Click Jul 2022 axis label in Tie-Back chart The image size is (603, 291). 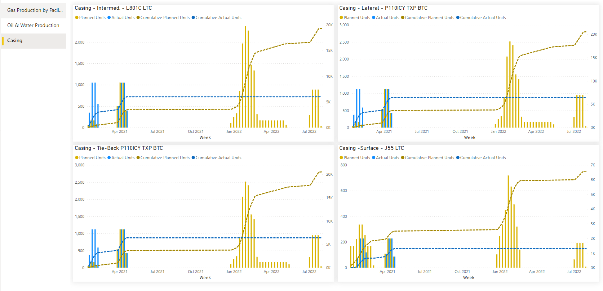coord(309,272)
